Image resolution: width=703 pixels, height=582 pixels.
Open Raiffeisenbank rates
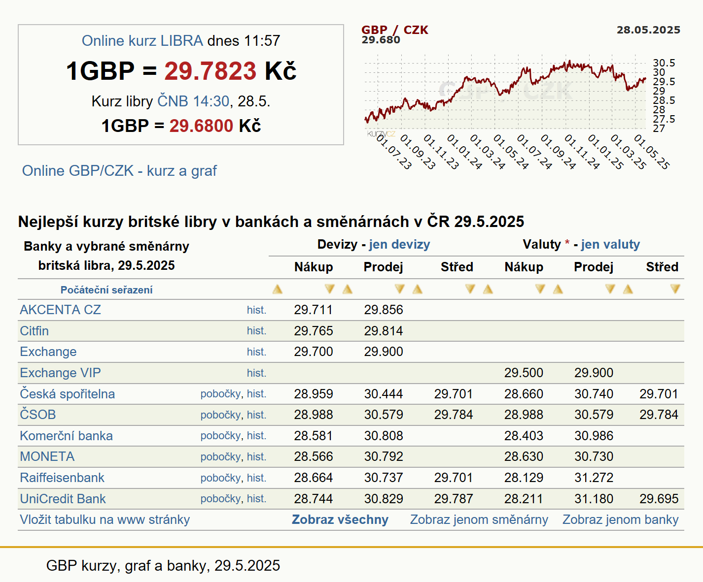62,478
